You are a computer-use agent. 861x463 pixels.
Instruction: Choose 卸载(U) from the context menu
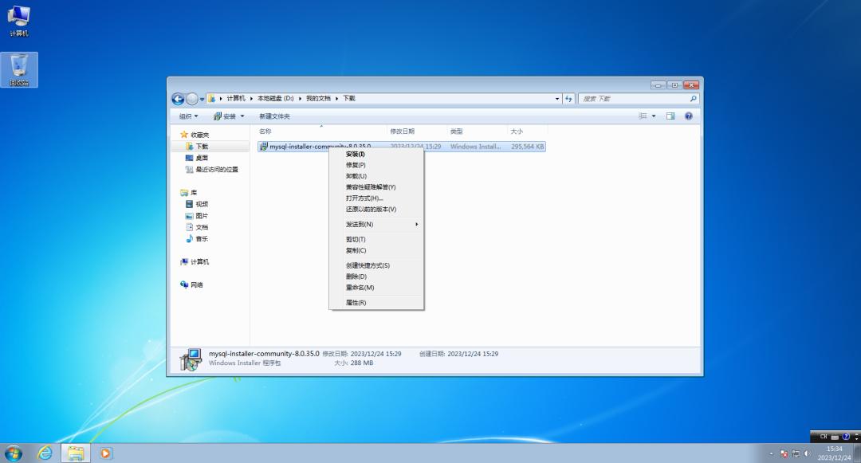tap(376, 176)
